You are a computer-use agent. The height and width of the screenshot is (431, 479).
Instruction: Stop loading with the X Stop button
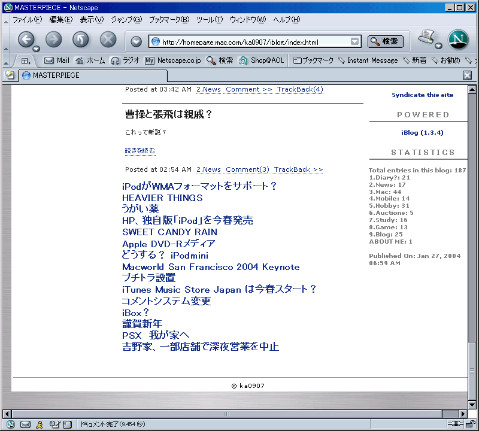point(108,40)
